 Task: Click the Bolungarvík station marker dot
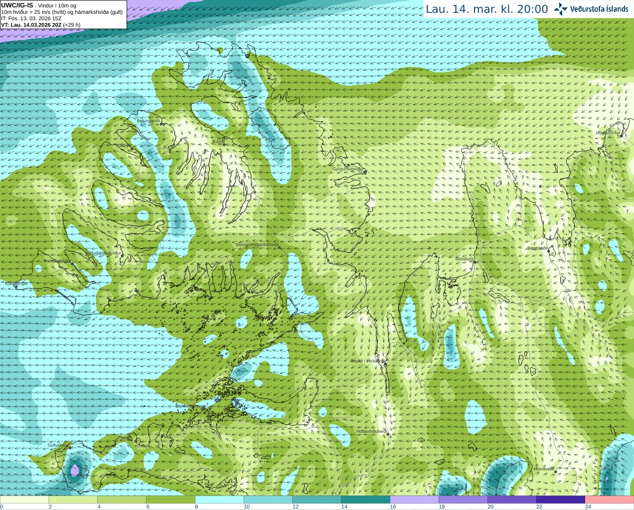162,123
